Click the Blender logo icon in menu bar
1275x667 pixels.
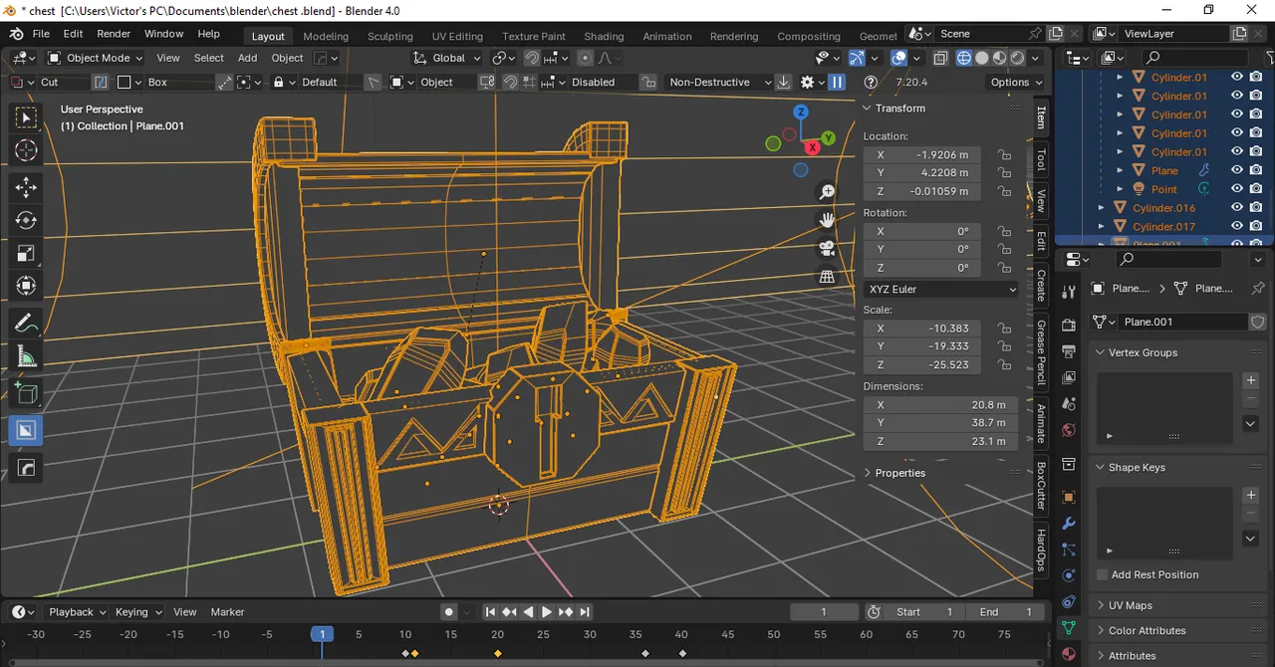[16, 34]
